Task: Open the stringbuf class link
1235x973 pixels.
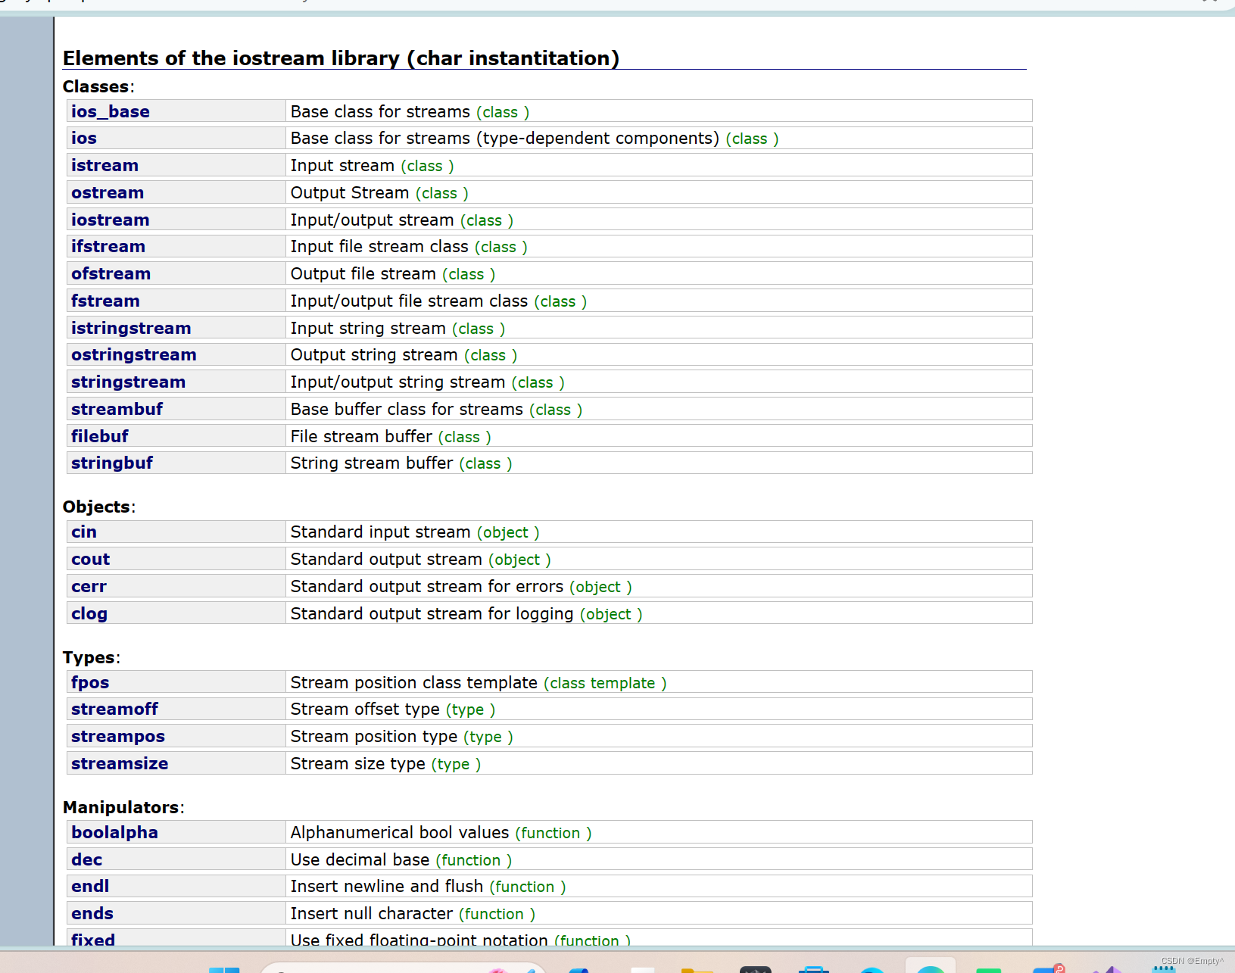Action: [112, 463]
